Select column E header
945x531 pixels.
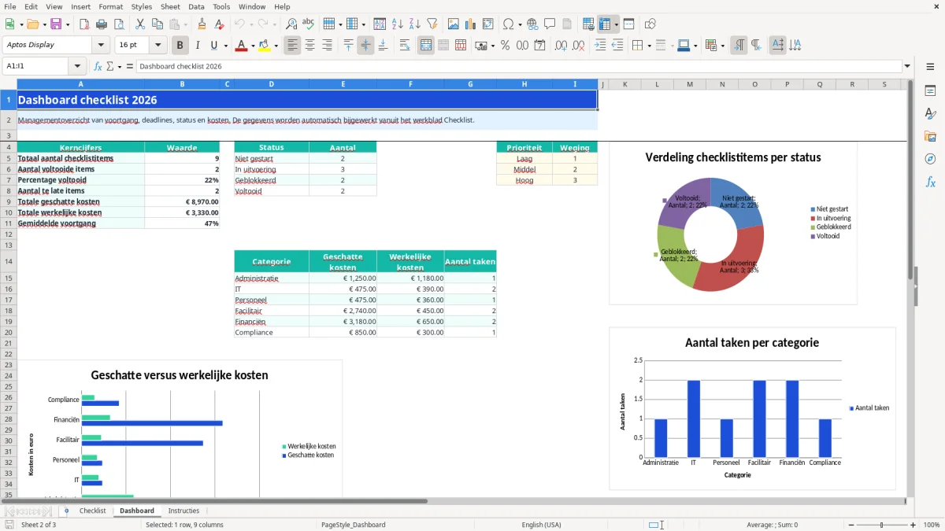click(343, 84)
